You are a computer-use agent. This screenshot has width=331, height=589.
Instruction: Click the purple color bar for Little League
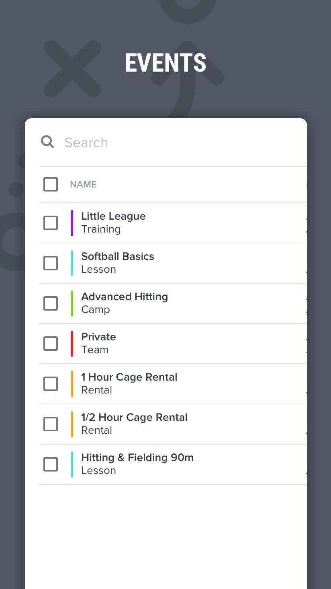pyautogui.click(x=72, y=223)
